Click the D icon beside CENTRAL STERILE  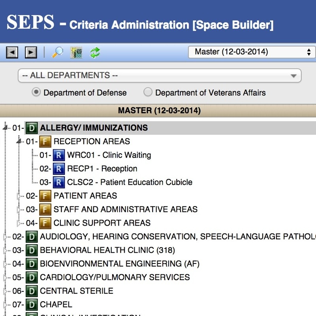pyautogui.click(x=32, y=291)
